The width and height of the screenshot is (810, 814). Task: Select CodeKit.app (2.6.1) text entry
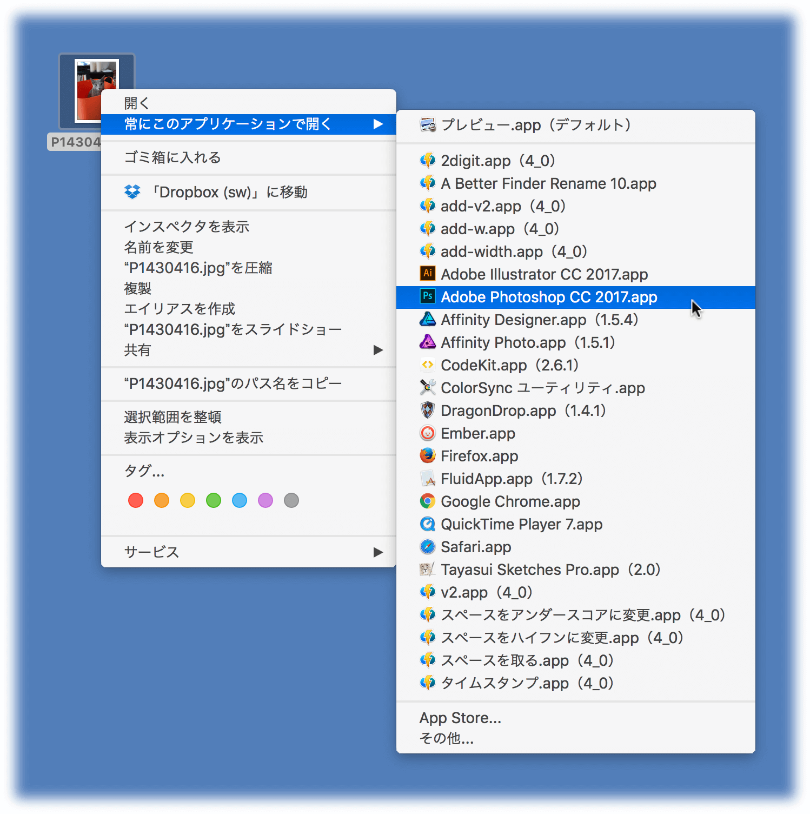[x=510, y=365]
